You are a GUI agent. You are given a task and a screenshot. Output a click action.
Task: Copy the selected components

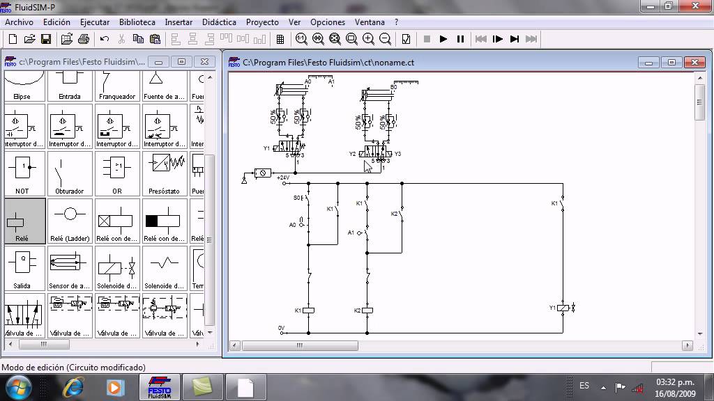point(139,39)
